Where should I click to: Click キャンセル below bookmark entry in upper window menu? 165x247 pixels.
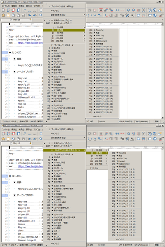[65, 11]
